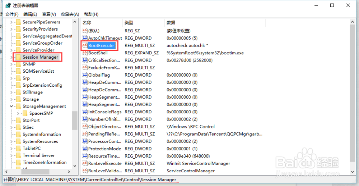The image size is (359, 186).
Task: Open the 收藏夹(A) menu
Action: 70,14
